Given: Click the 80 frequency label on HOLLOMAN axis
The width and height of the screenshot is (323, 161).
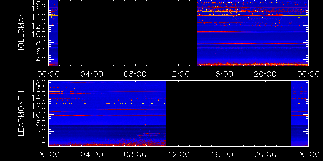Looking at the screenshot, I should point(42,43).
